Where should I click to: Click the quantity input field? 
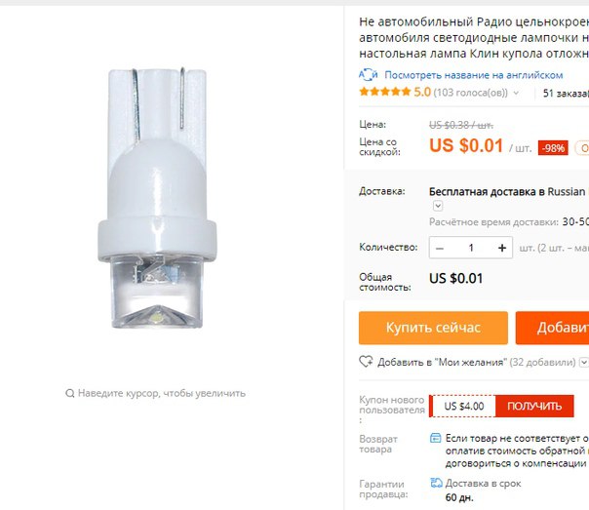471,248
